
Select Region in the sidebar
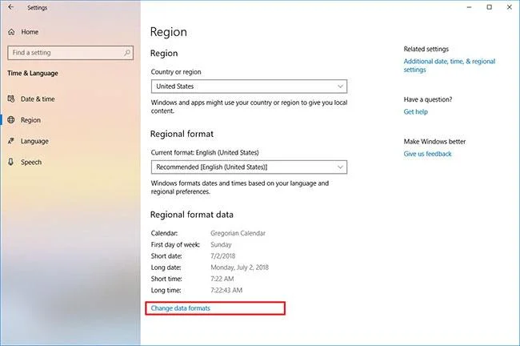tap(31, 120)
